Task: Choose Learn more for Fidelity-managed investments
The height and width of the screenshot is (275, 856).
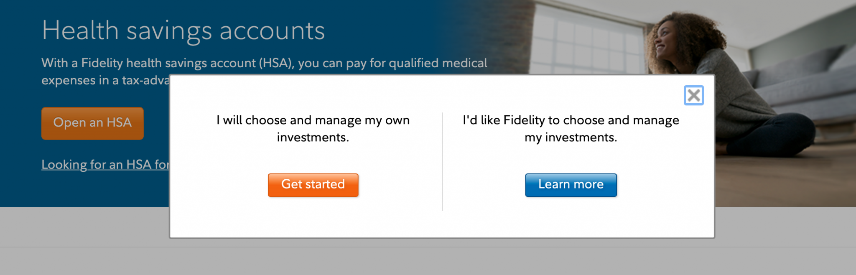Action: 571,185
